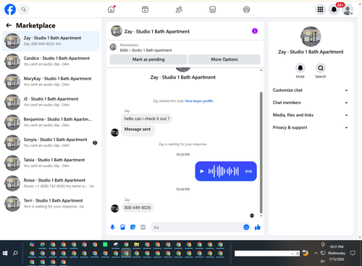Mute the conversation with the bell icon
The image size is (362, 266).
point(300,68)
